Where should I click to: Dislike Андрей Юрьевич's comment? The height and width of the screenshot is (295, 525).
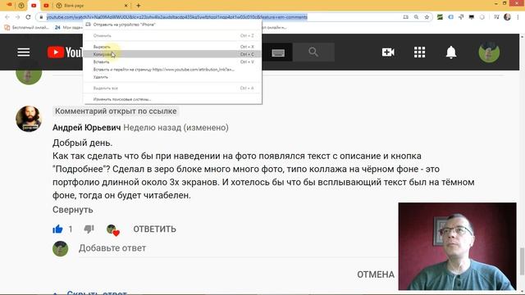click(89, 229)
